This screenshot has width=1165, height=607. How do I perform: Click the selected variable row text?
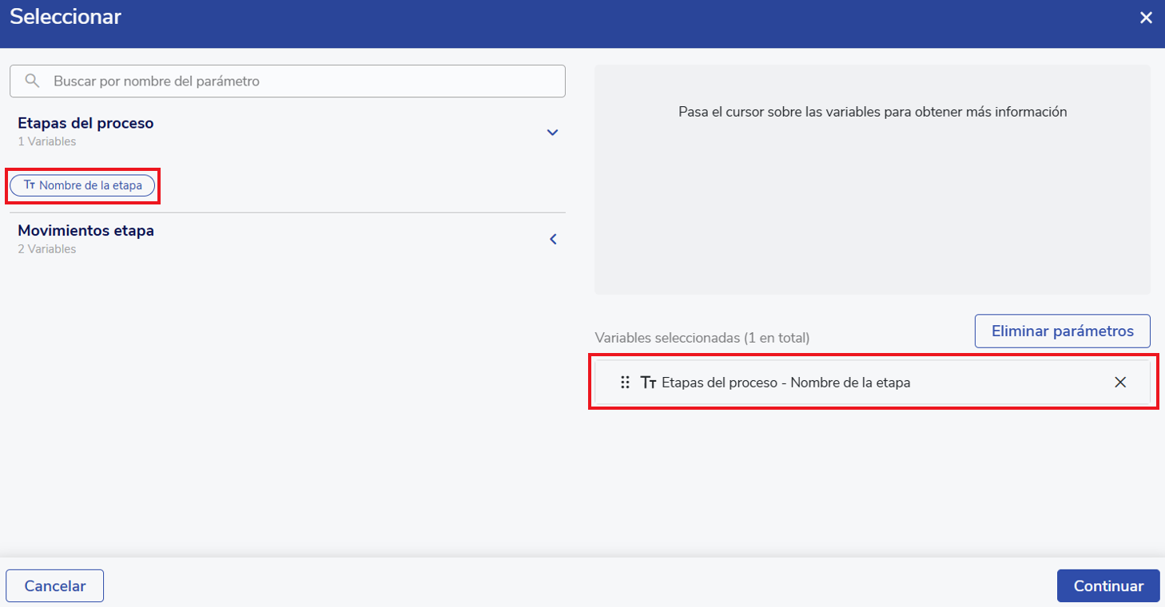pos(785,383)
